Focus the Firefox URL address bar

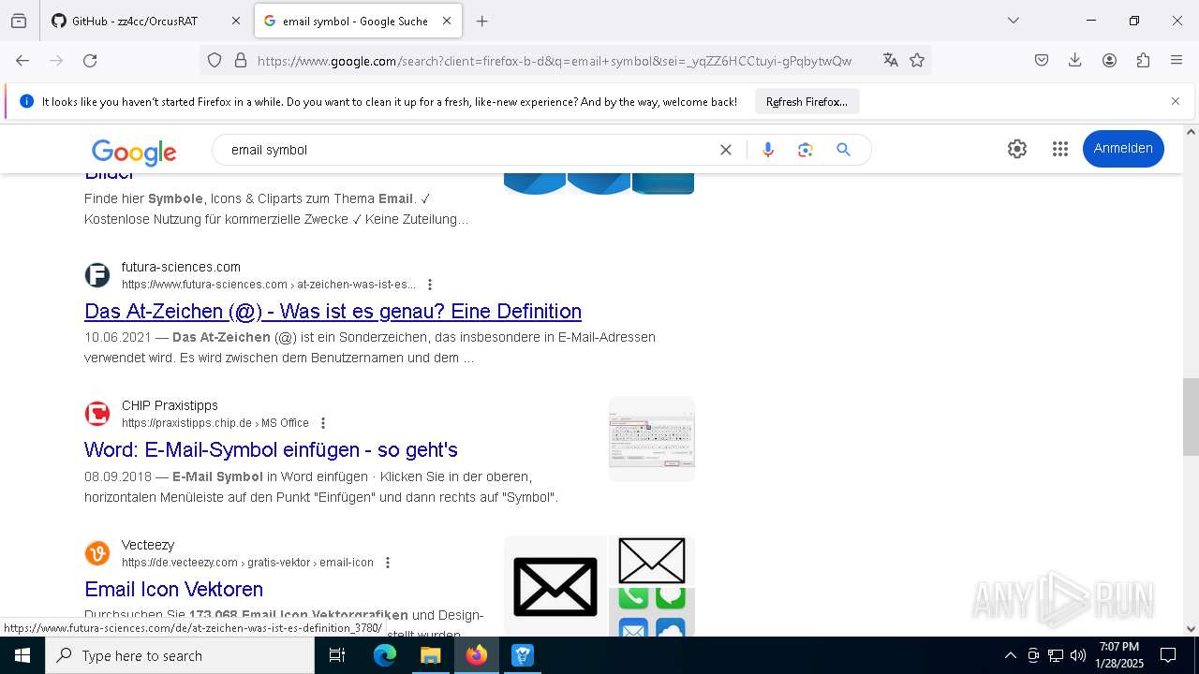[x=555, y=60]
